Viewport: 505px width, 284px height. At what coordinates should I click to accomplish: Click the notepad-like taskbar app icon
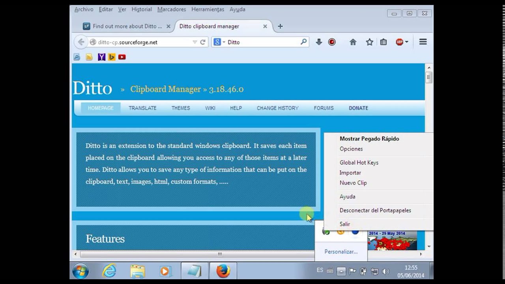pos(194,271)
